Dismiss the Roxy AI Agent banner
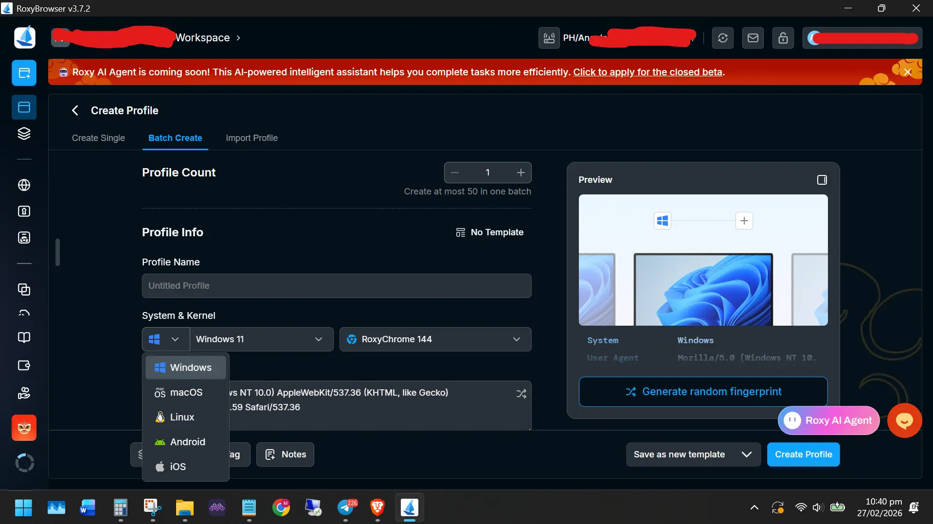This screenshot has height=524, width=933. pos(908,72)
